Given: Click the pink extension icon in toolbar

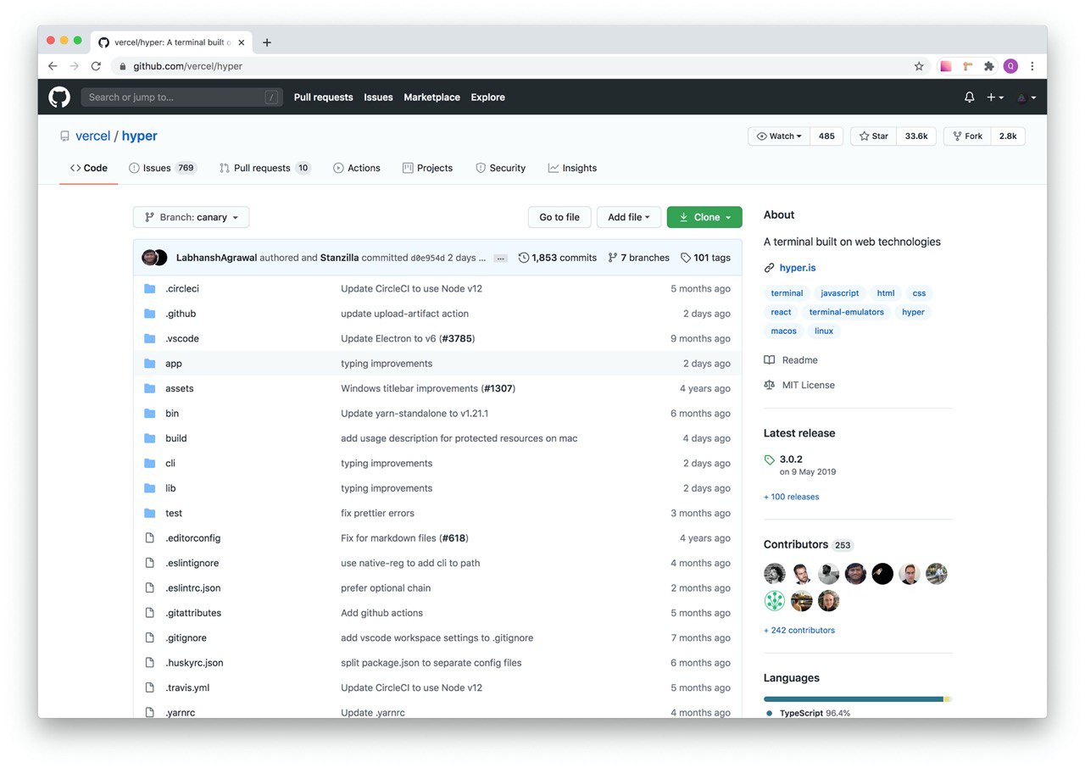Looking at the screenshot, I should pyautogui.click(x=946, y=66).
